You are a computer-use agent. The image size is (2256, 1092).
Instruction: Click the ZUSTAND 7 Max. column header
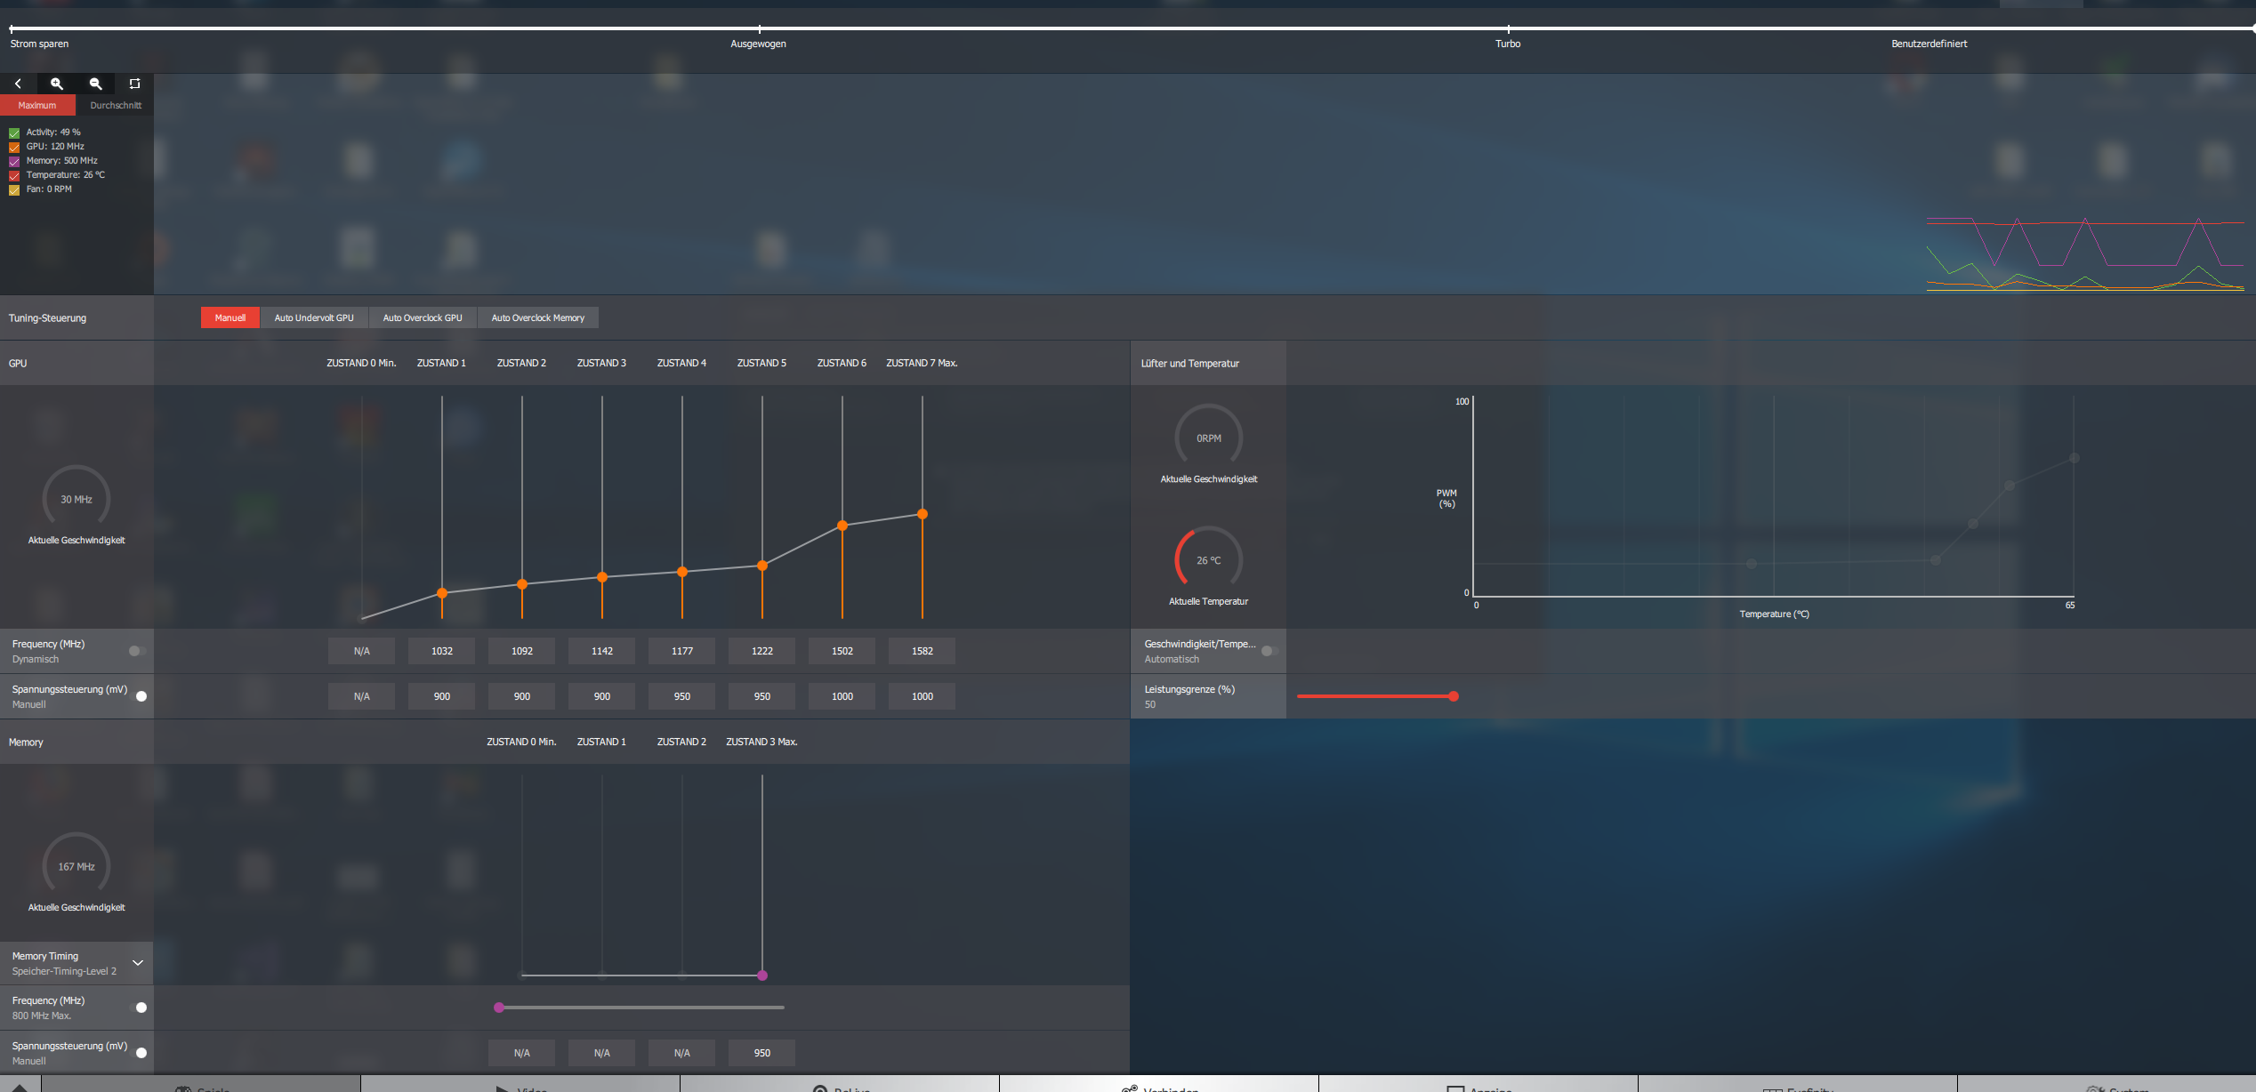(922, 363)
